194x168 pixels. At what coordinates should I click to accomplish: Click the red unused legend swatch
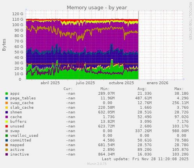coord(7,126)
